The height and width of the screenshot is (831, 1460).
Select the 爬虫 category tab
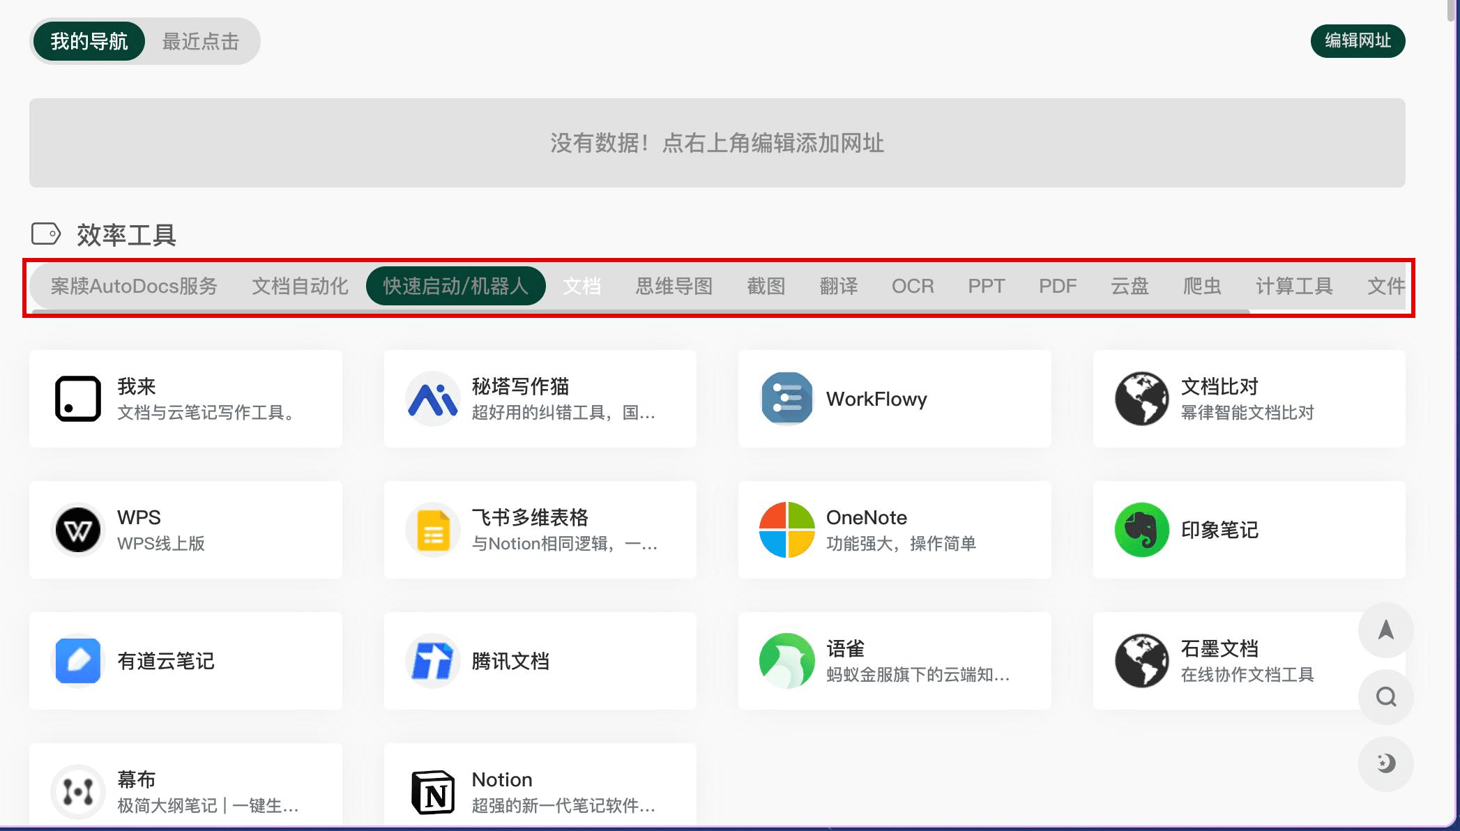pos(1203,286)
